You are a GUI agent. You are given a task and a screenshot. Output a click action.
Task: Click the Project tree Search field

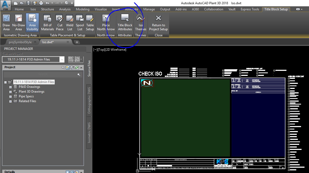(43, 74)
